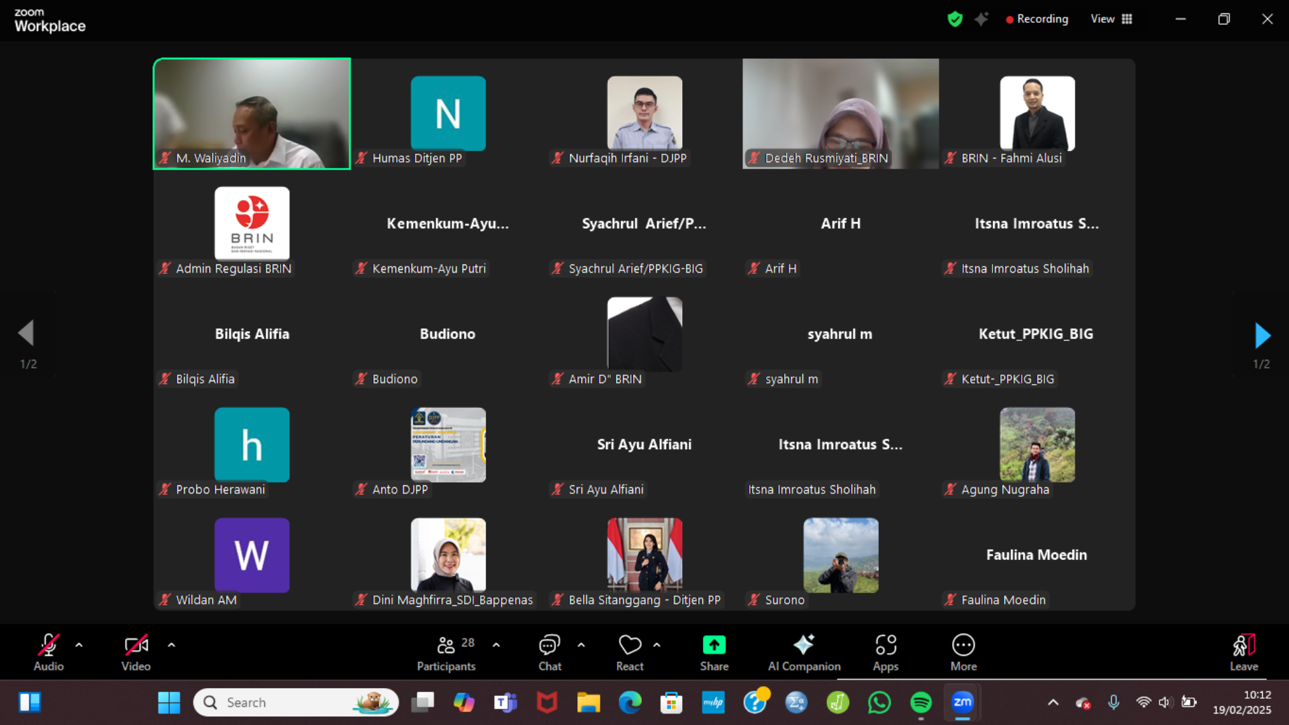Click Humas Ditjen PP's N avatar

coord(448,113)
